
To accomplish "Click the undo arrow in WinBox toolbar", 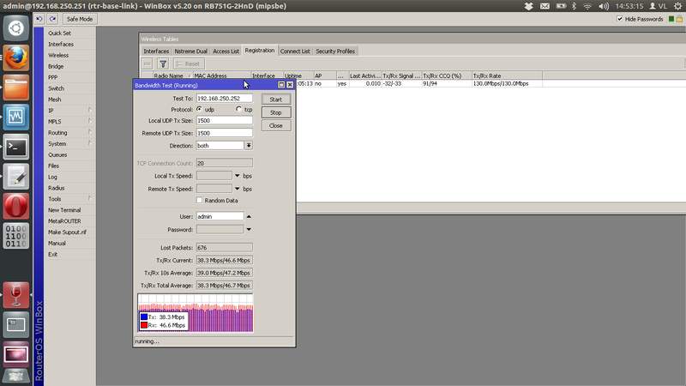I will tap(40, 19).
